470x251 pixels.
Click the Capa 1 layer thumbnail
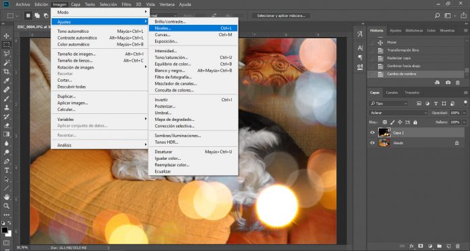pos(384,132)
